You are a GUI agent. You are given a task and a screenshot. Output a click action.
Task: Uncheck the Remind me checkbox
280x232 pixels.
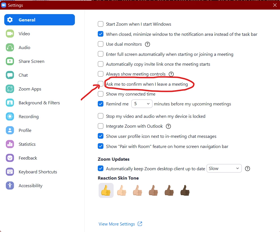pyautogui.click(x=101, y=104)
